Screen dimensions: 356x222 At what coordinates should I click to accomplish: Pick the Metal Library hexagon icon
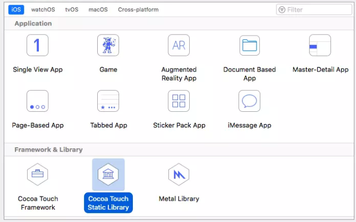tap(179, 174)
